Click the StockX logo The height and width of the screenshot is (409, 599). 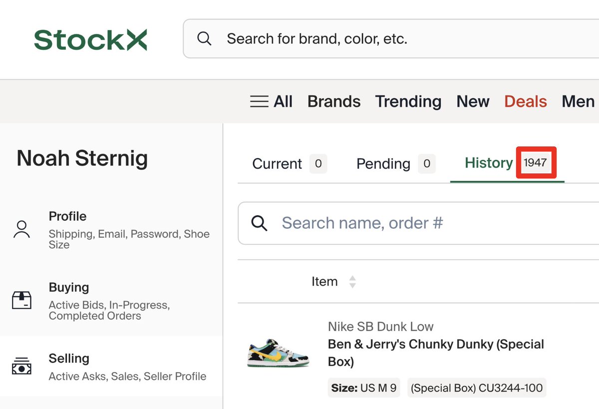pos(90,39)
